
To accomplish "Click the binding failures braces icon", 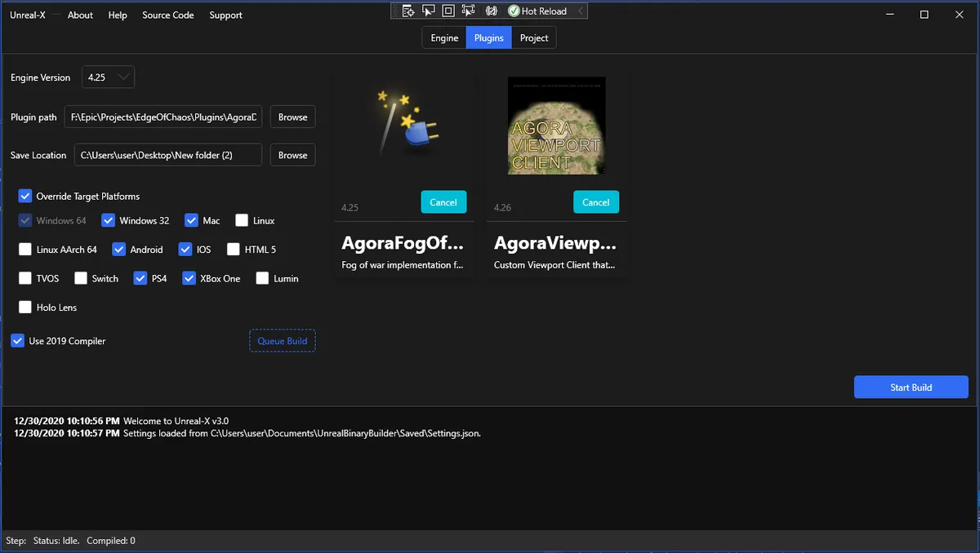I will point(491,11).
